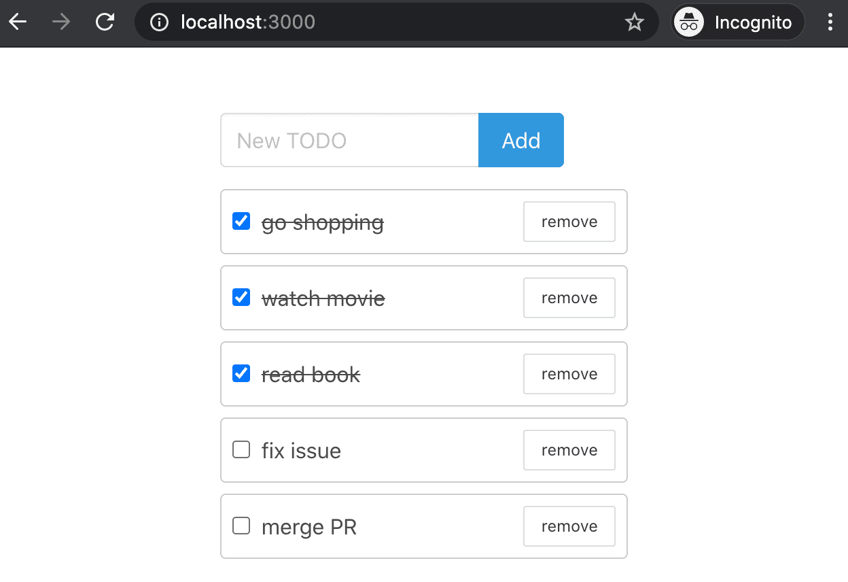Viewport: 848px width, 582px height.
Task: Click the blue Add button
Action: click(x=520, y=140)
